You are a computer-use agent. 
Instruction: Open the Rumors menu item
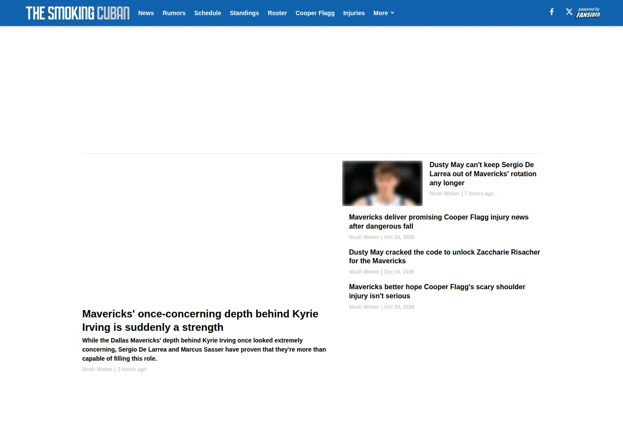click(x=174, y=13)
